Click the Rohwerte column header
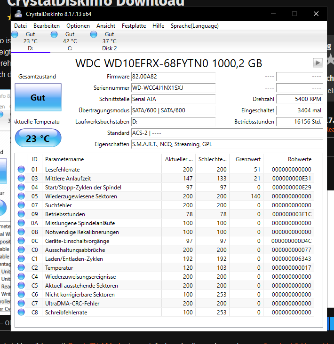Viewport: 334px width, 344px height. coord(288,159)
